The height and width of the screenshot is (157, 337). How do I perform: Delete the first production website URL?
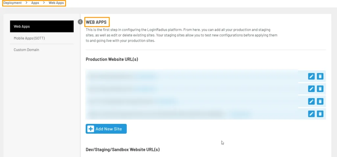pos(320,76)
